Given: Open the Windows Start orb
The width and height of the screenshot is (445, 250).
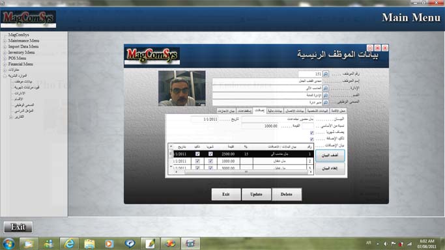Looking at the screenshot, I should pos(8,243).
